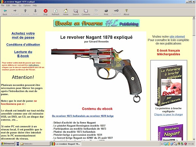Open the File menu
Image resolution: width=196 pixels, height=147 pixels.
coord(3,6)
